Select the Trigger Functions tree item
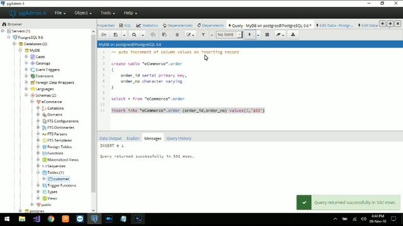Image resolution: width=403 pixels, height=226 pixels. pos(62,185)
